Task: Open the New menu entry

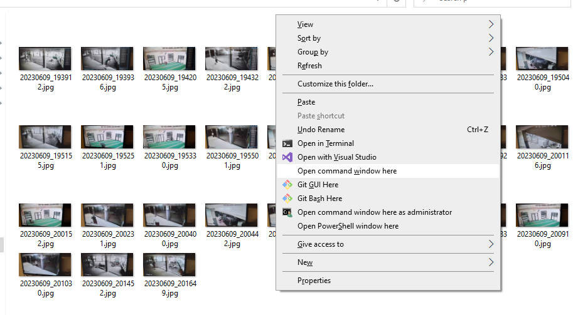Action: coord(388,262)
